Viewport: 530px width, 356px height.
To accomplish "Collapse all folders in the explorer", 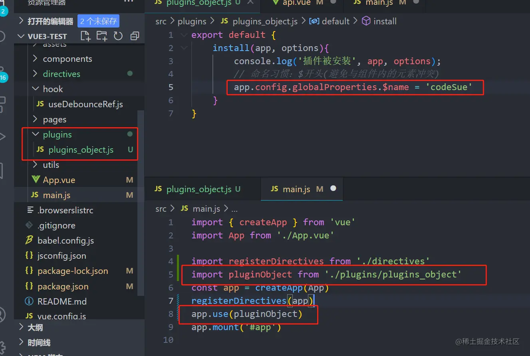I will (x=135, y=36).
